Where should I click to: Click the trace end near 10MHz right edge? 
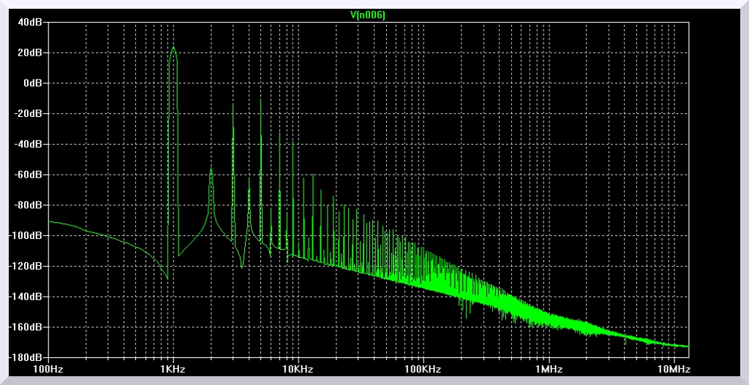tap(688, 346)
